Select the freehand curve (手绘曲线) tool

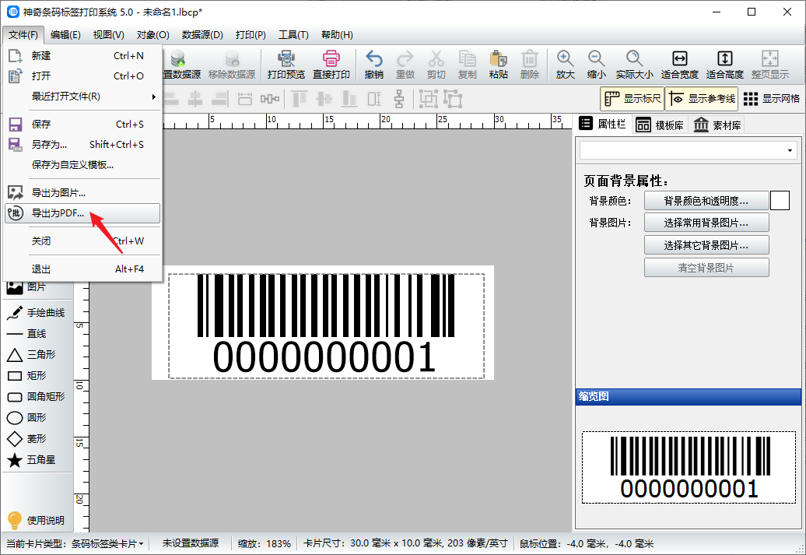click(x=36, y=312)
